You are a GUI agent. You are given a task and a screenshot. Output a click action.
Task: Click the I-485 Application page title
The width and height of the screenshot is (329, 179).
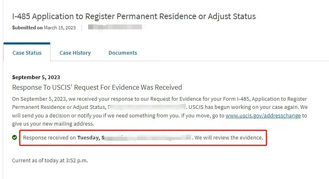134,16
